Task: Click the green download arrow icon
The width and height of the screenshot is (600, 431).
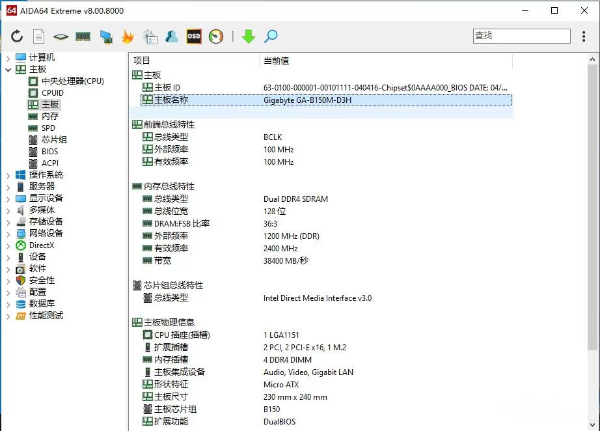Action: click(x=248, y=36)
